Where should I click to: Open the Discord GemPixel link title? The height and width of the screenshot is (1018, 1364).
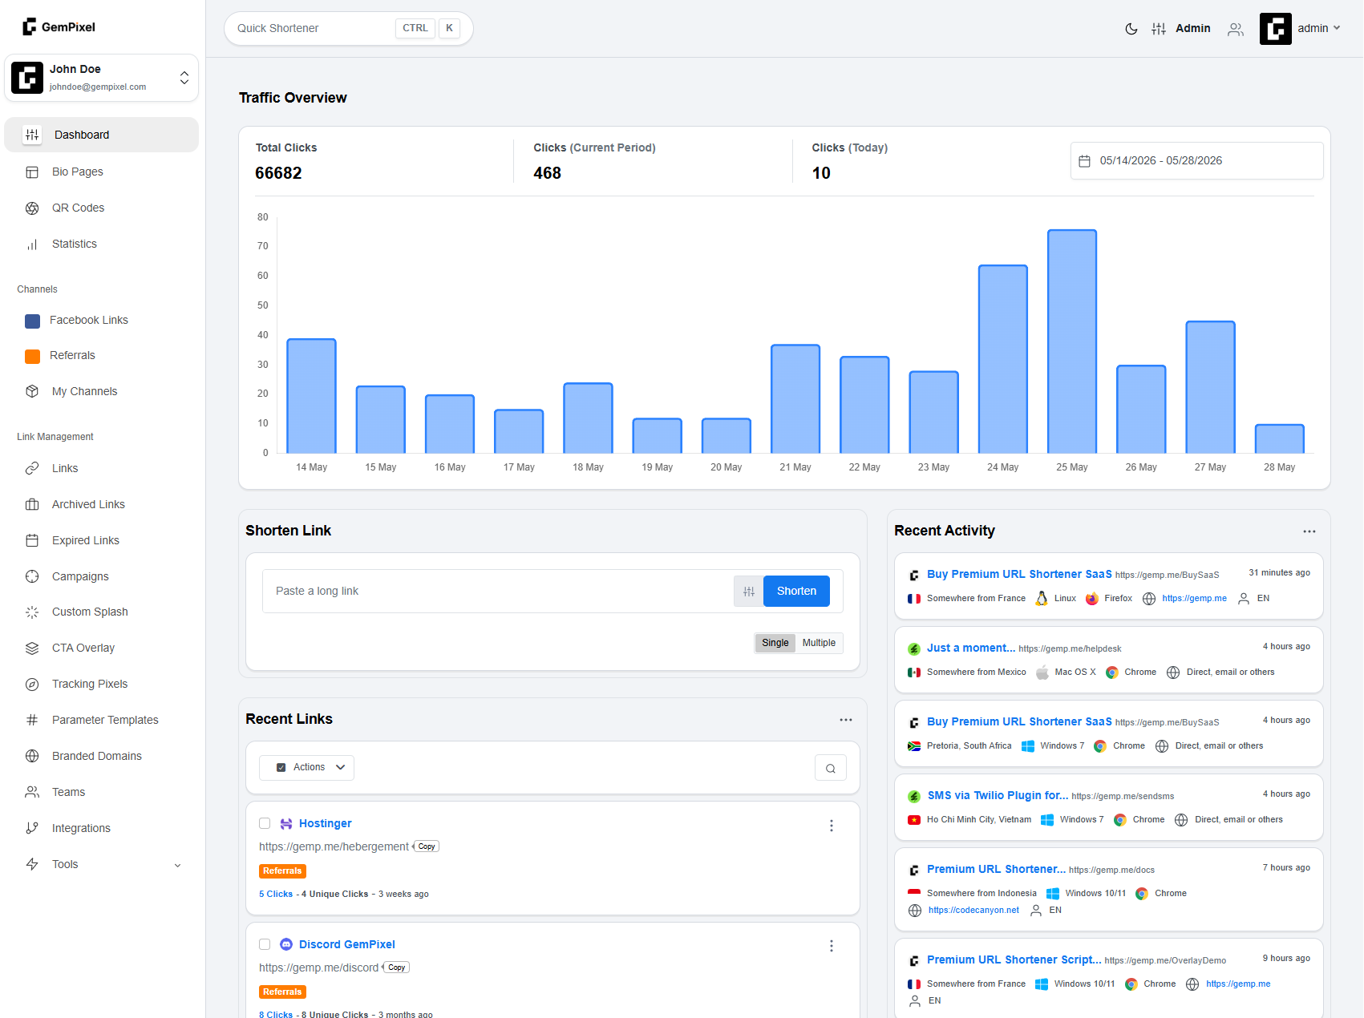coord(346,944)
